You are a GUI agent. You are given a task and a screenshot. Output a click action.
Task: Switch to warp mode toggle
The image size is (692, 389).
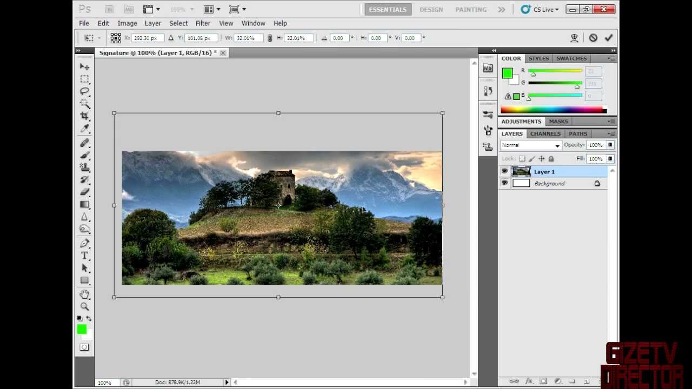point(575,38)
